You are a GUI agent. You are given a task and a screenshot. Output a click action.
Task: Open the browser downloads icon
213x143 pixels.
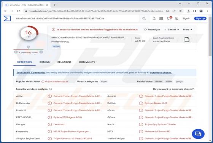point(188,11)
